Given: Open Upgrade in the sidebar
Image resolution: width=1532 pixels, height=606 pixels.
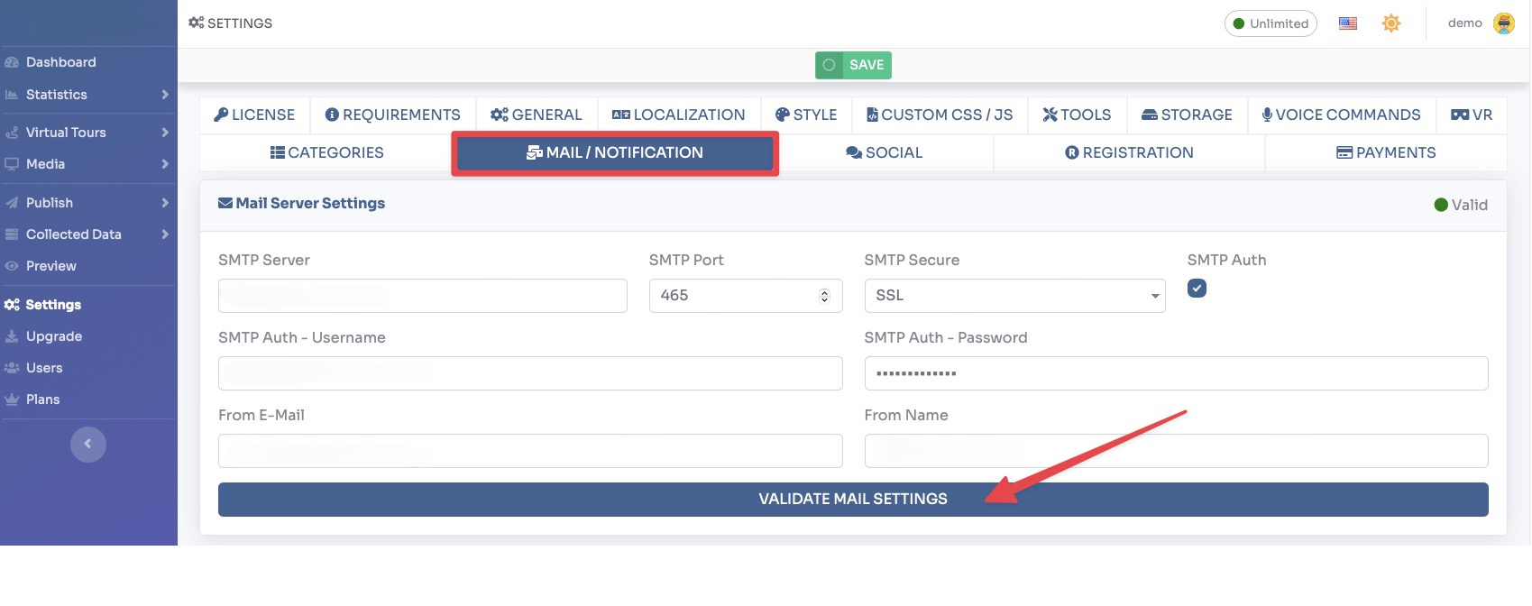Looking at the screenshot, I should tap(54, 336).
